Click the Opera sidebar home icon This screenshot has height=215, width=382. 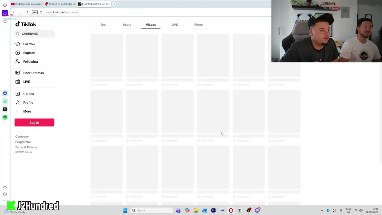click(5, 13)
